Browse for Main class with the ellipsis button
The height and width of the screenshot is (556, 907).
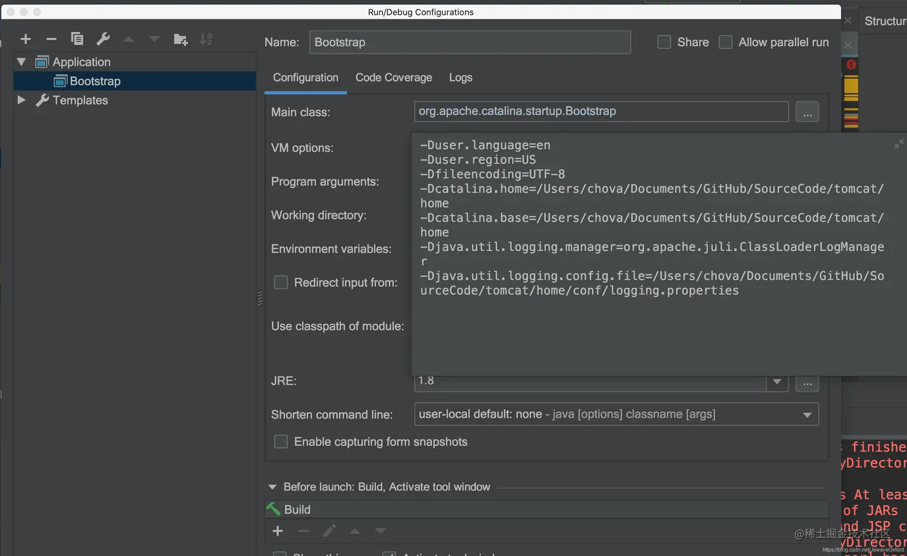point(807,112)
